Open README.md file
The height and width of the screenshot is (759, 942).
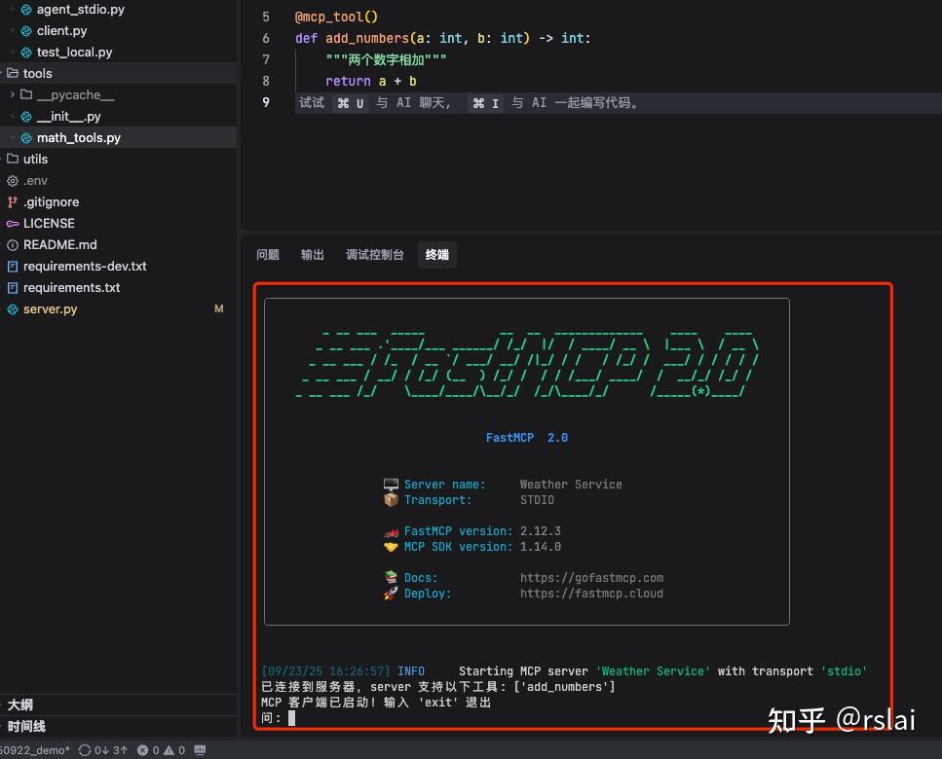pyautogui.click(x=60, y=245)
